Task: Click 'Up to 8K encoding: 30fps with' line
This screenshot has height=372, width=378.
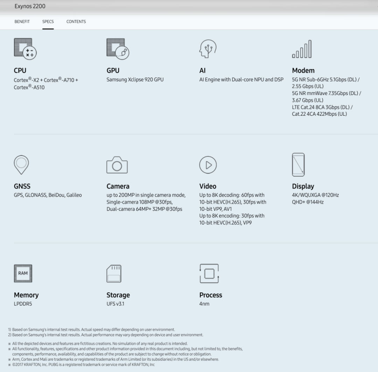Action: [x=232, y=216]
